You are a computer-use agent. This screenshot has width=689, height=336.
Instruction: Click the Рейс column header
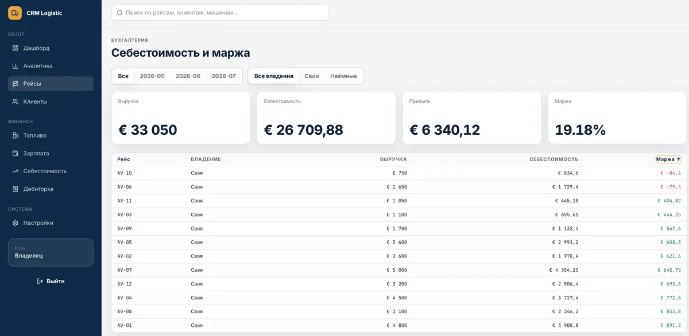123,159
